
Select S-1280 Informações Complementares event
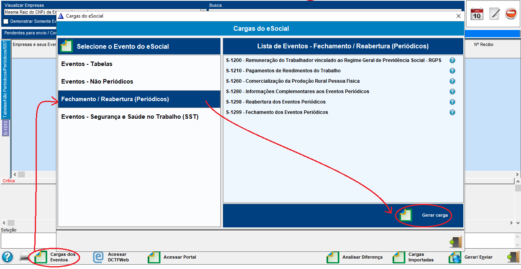click(x=297, y=92)
